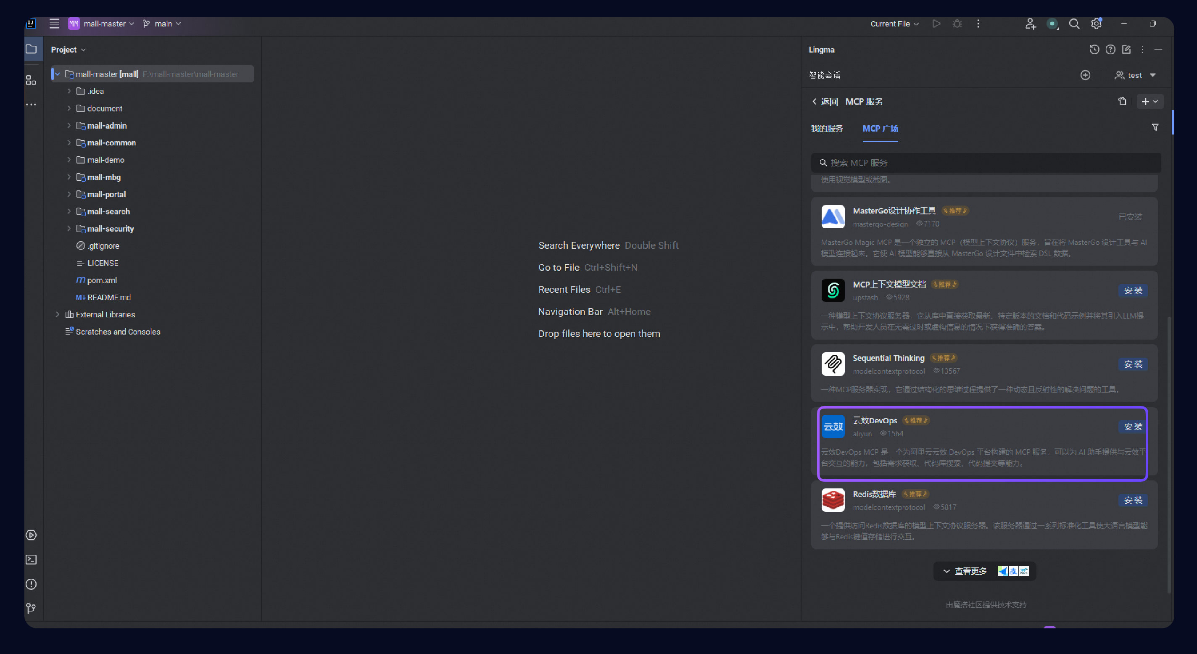1197x654 pixels.
Task: Run the current file
Action: point(936,24)
